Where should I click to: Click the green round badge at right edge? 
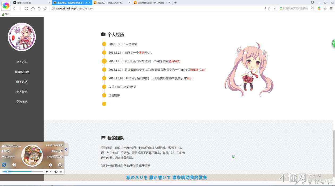click(x=333, y=43)
